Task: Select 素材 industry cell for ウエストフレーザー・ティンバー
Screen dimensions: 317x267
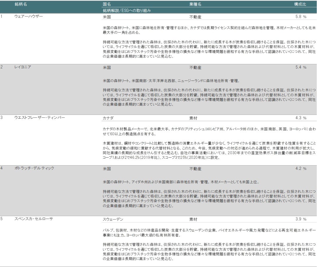Action: pyautogui.click(x=193, y=118)
